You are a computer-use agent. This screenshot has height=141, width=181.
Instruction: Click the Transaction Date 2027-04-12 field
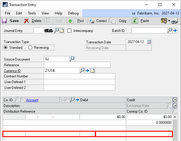click(x=136, y=42)
